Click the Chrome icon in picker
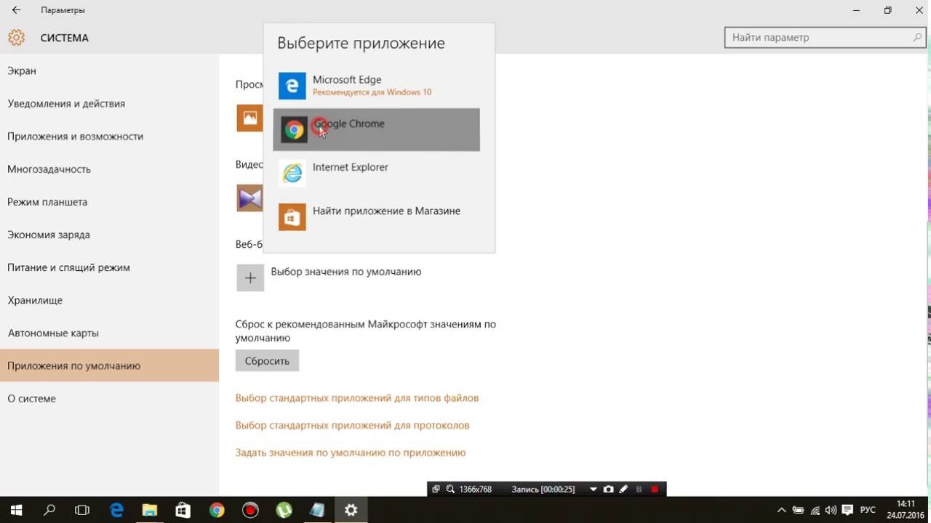 [294, 130]
